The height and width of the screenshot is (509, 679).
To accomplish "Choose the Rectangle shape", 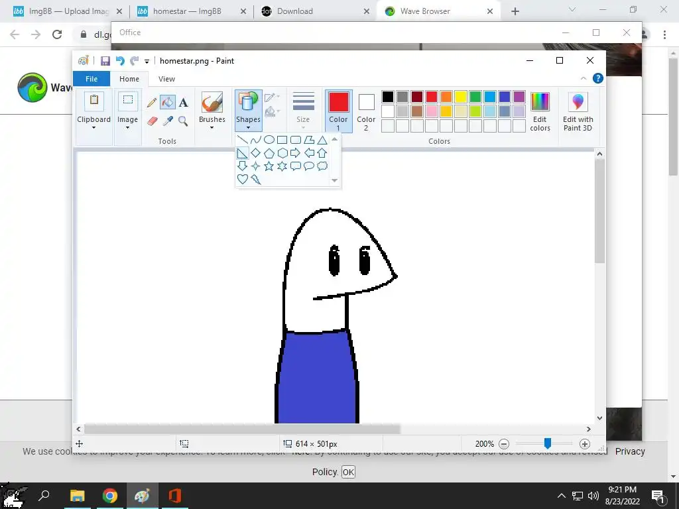I will point(282,140).
